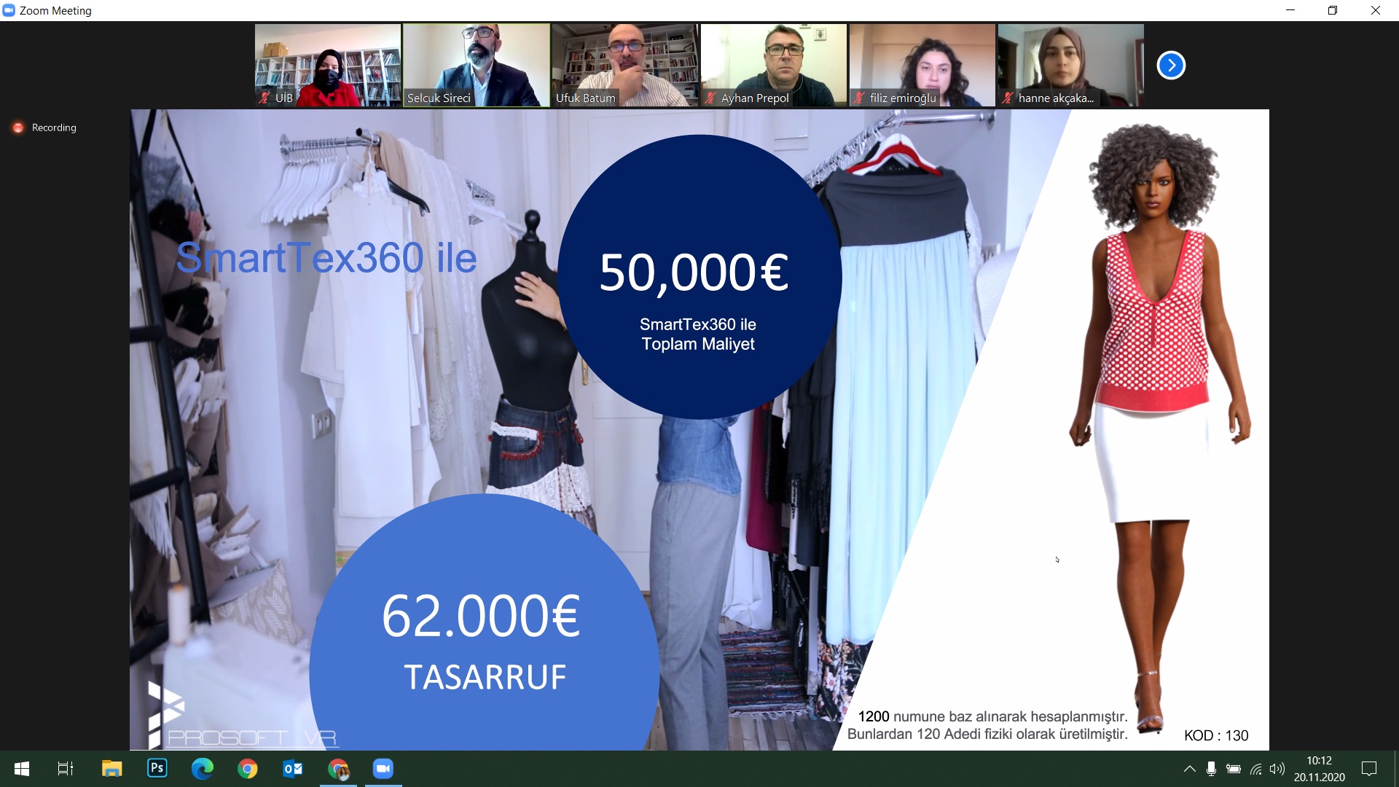Click the Recording indicator

(x=44, y=128)
